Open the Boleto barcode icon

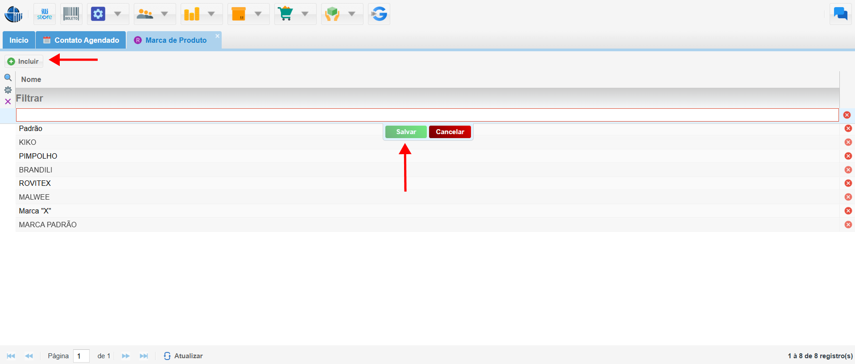tap(71, 14)
